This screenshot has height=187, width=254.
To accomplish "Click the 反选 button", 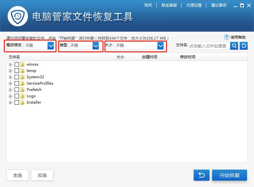I will 42,175.
